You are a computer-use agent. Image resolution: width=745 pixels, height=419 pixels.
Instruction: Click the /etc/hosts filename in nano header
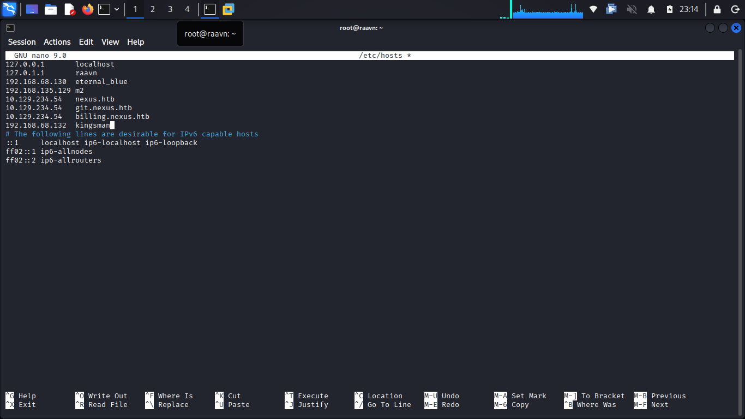coord(381,56)
